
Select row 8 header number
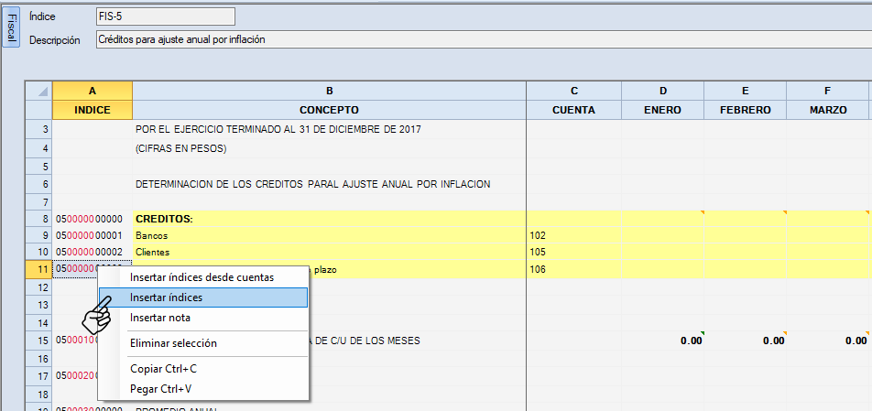tap(38, 219)
